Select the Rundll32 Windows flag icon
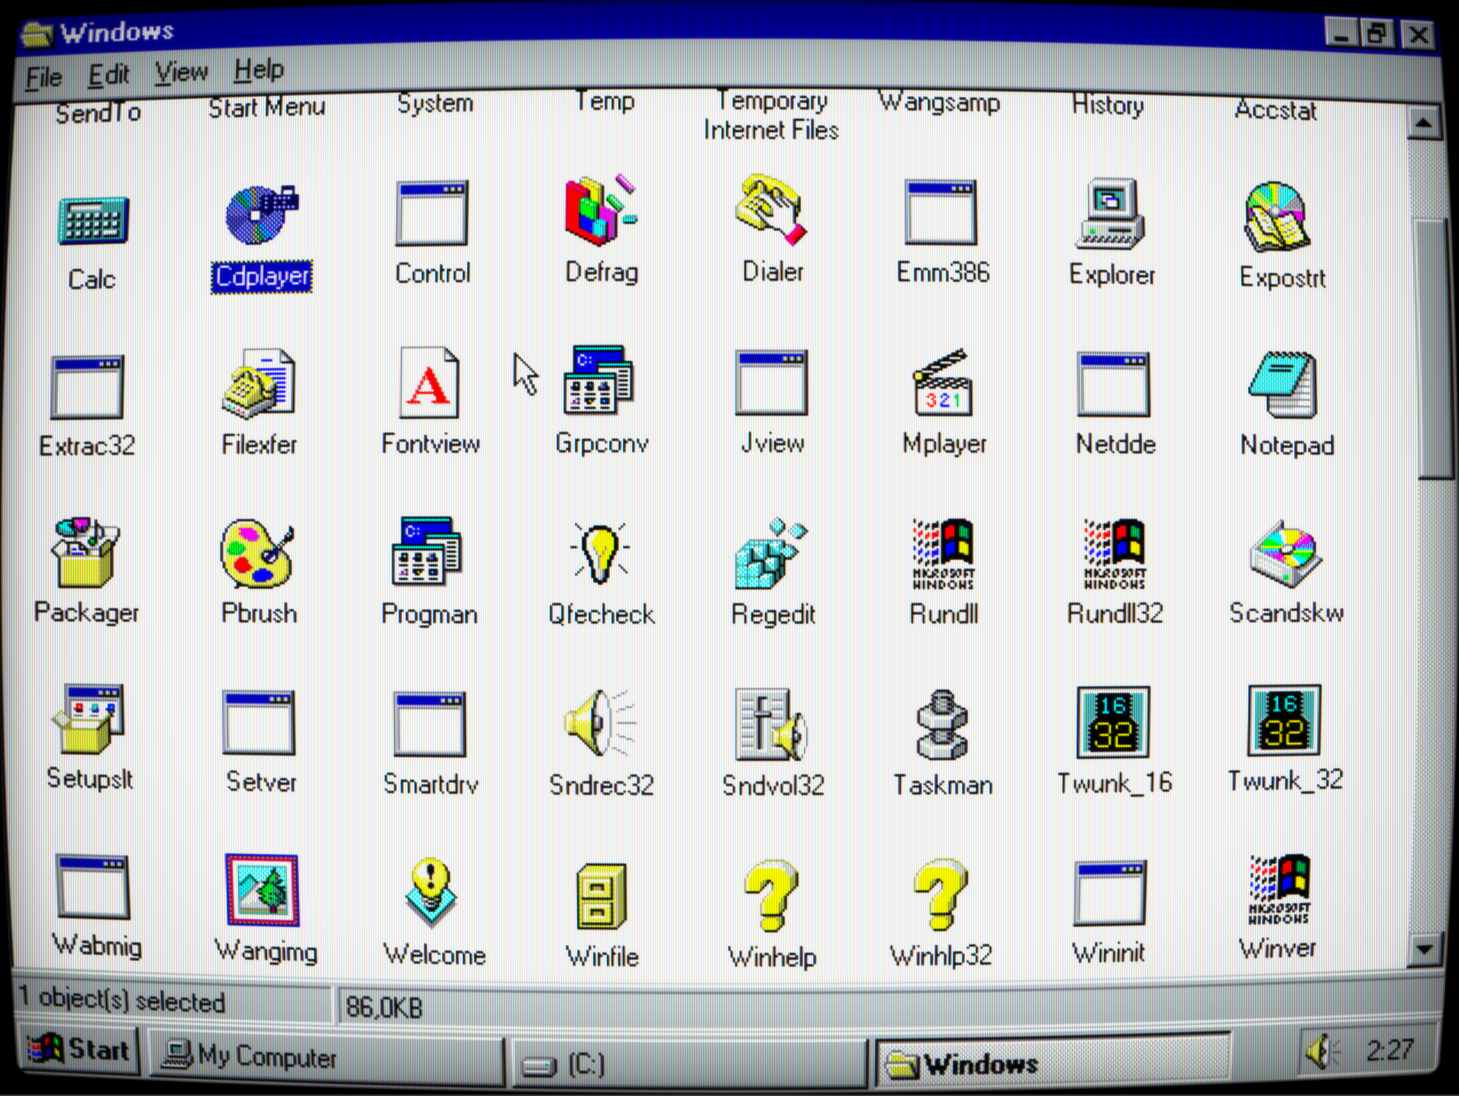Viewport: 1459px width, 1096px height. pos(1115,553)
